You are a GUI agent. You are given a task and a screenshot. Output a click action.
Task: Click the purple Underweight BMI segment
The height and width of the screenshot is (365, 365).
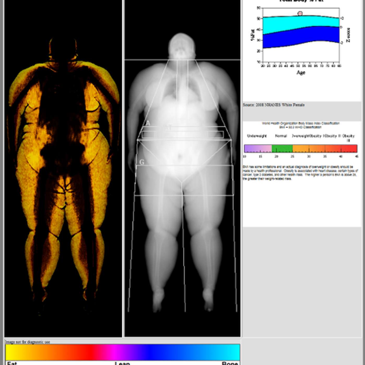[x=258, y=149]
